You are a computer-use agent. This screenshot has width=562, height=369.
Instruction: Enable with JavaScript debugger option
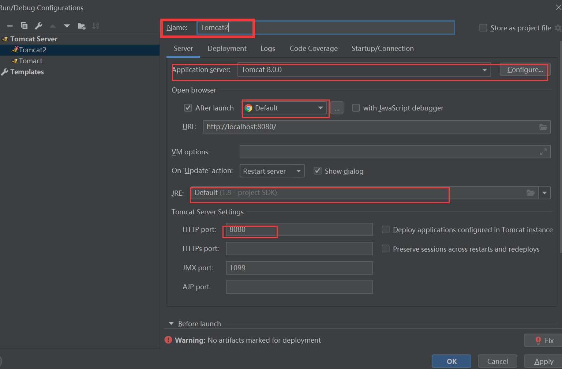coord(356,108)
